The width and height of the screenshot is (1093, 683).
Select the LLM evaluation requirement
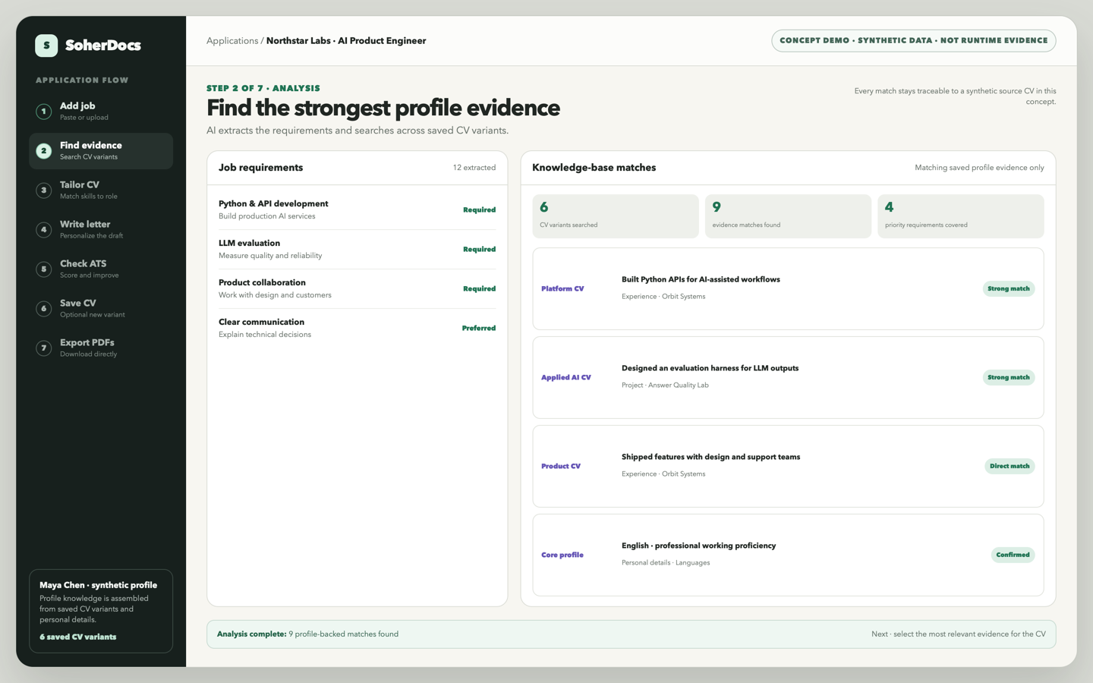357,249
